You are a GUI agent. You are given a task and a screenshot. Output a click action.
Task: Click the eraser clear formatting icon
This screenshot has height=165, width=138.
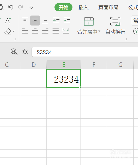click(x=8, y=31)
